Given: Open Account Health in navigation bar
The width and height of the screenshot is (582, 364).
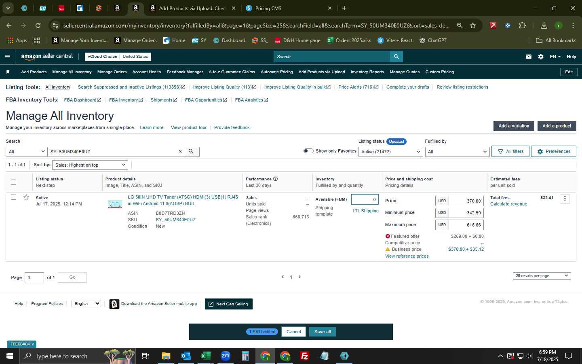Looking at the screenshot, I should 147,72.
